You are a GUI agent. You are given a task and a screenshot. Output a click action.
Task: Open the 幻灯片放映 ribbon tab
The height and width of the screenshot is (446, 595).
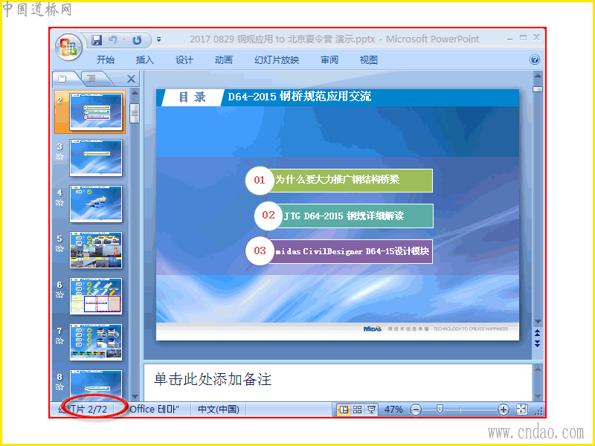tap(277, 60)
